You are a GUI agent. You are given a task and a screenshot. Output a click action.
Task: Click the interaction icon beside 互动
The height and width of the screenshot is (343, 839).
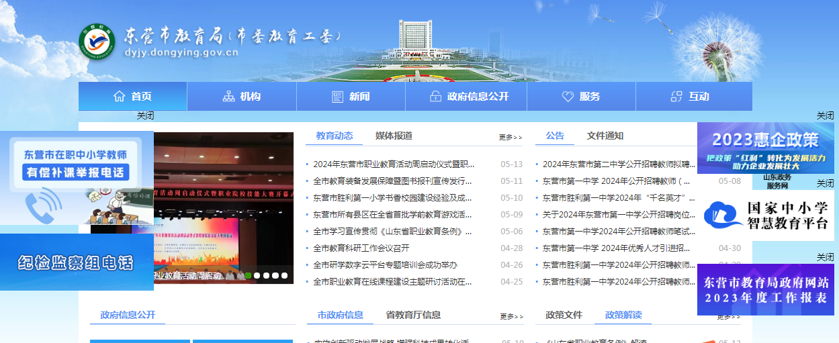(676, 97)
